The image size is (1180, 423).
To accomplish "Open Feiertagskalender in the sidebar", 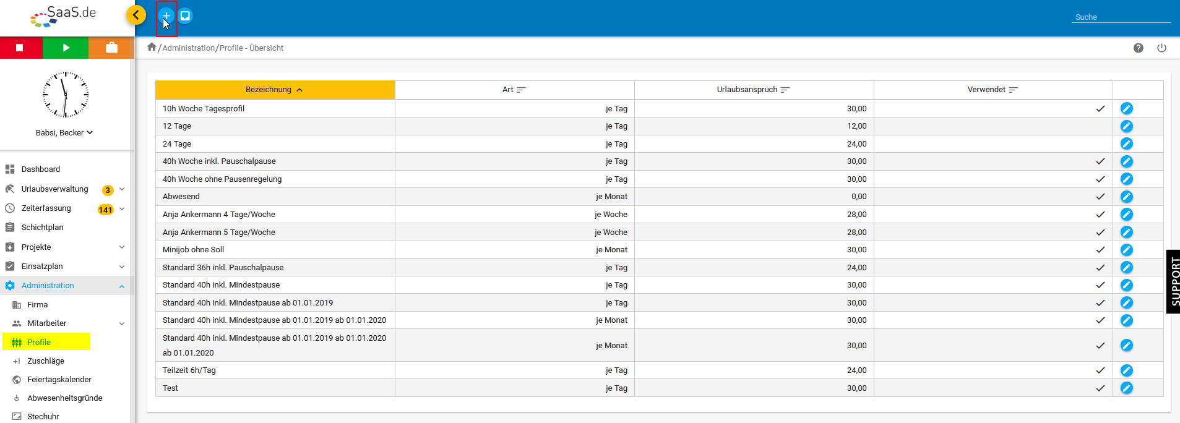I will (x=59, y=379).
